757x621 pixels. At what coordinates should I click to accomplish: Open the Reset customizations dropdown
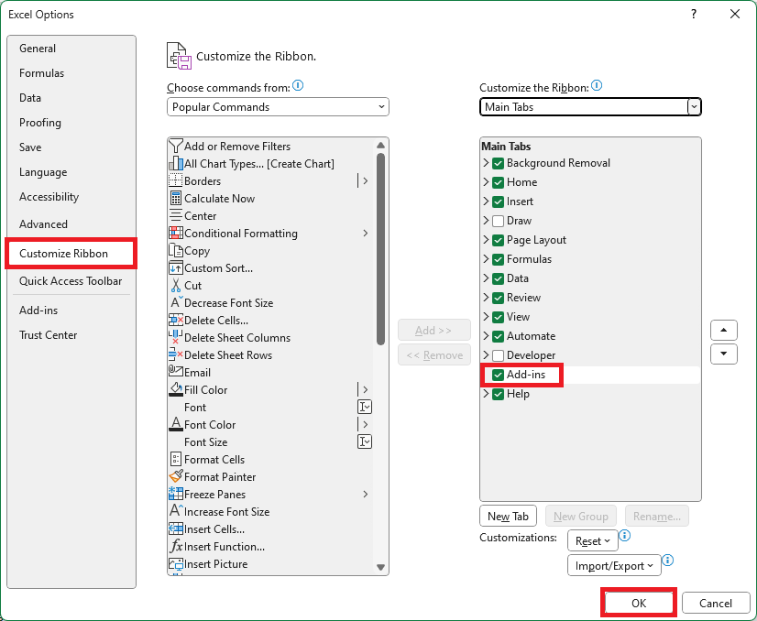(x=593, y=541)
